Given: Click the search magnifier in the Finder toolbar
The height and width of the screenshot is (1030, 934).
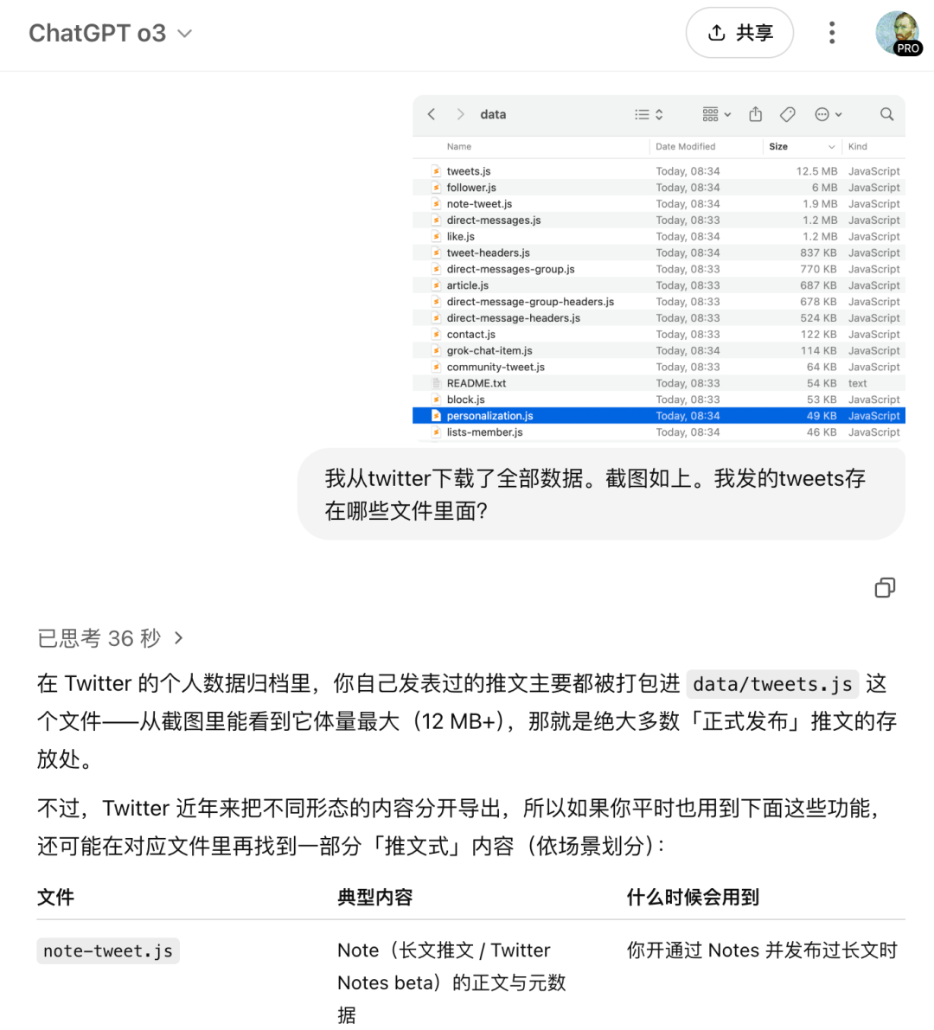Looking at the screenshot, I should 886,114.
